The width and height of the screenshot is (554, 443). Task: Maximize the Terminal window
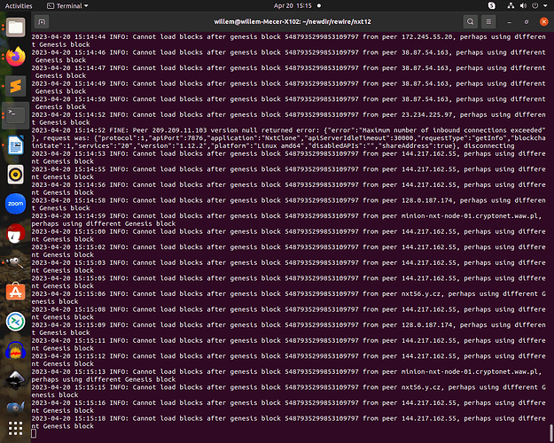click(x=527, y=22)
